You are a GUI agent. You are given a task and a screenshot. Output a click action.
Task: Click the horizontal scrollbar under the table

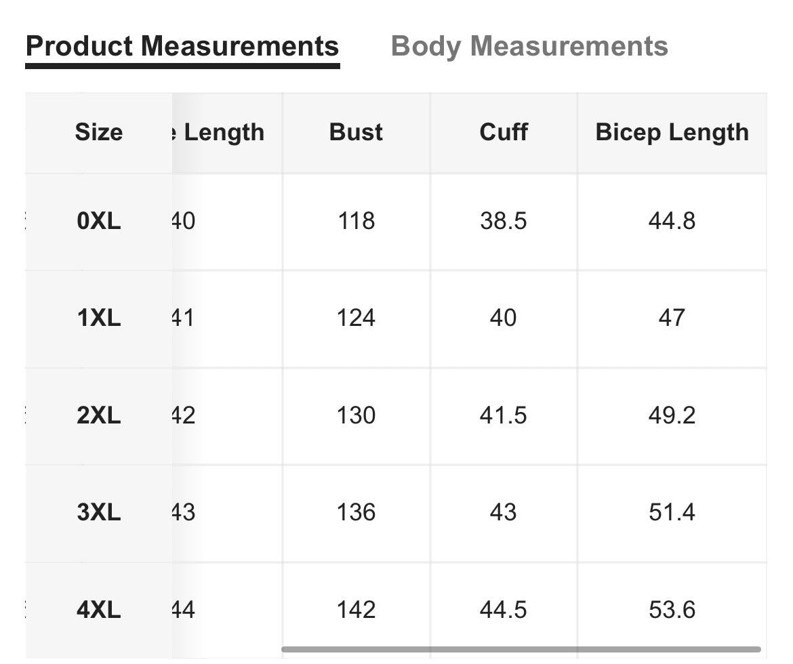pyautogui.click(x=521, y=649)
